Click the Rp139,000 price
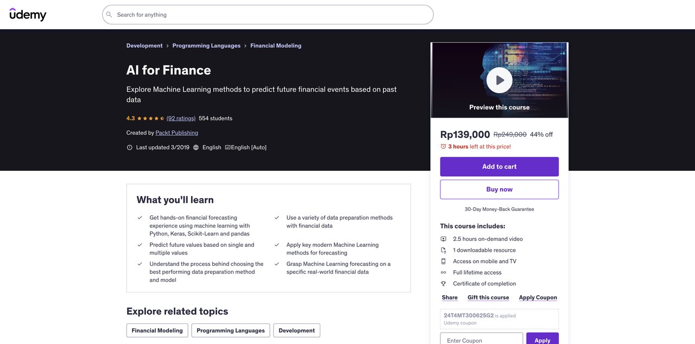Screen dimensions: 695x344 tap(465, 135)
